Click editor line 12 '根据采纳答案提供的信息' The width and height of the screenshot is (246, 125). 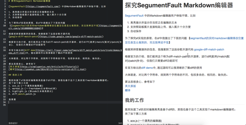(39, 34)
